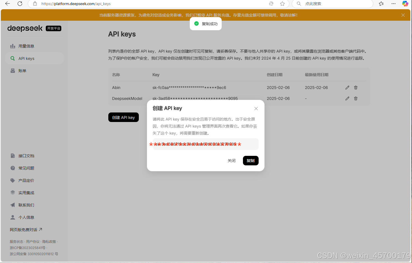Click the 创建 API key button
The height and width of the screenshot is (263, 412).
click(123, 117)
